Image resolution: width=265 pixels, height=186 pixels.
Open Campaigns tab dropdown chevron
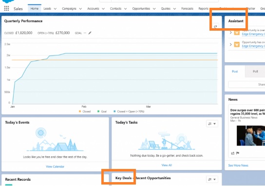point(80,9)
